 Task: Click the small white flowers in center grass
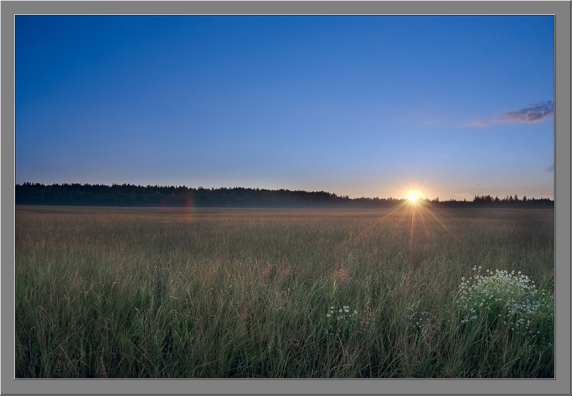point(342,314)
